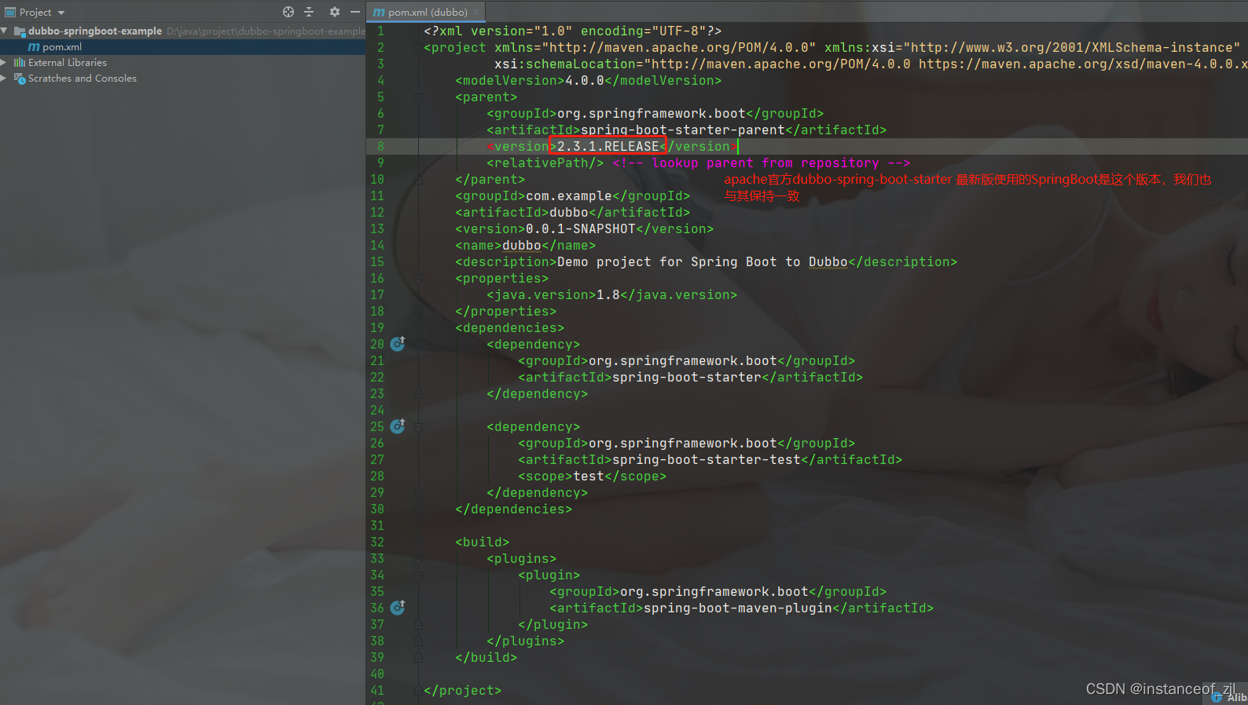
Task: Click line number 19 in the gutter
Action: [x=377, y=327]
